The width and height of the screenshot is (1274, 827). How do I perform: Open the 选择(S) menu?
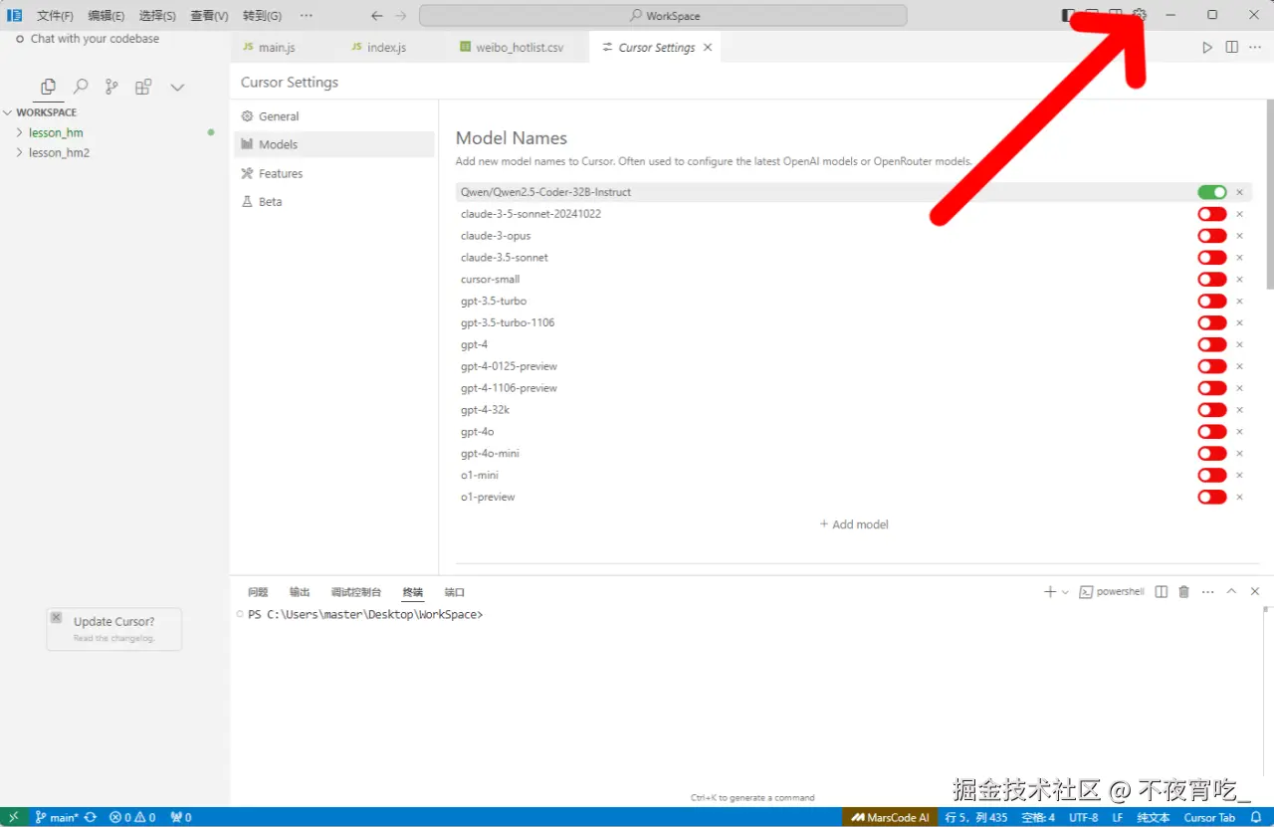(x=157, y=16)
